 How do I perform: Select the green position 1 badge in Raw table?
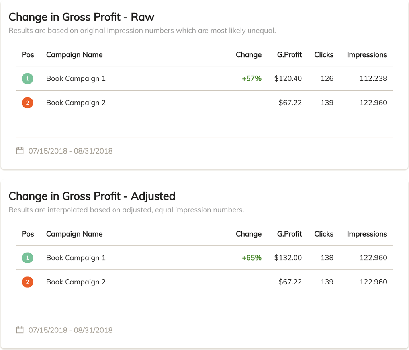[x=27, y=78]
